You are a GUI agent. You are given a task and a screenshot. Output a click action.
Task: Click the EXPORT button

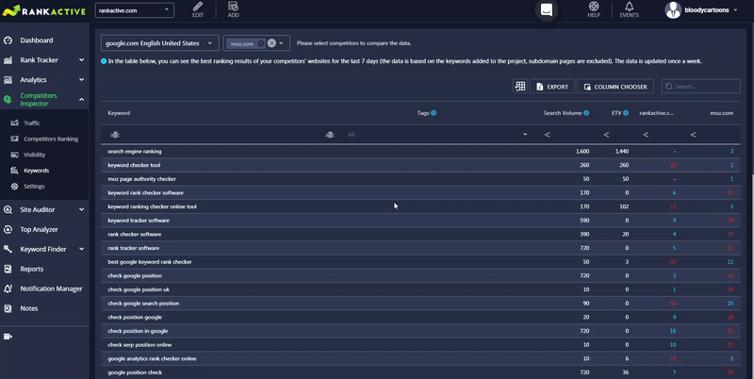tap(552, 87)
